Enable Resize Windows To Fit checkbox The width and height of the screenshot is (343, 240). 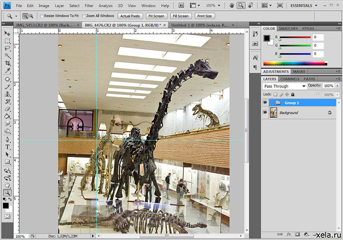(x=42, y=16)
